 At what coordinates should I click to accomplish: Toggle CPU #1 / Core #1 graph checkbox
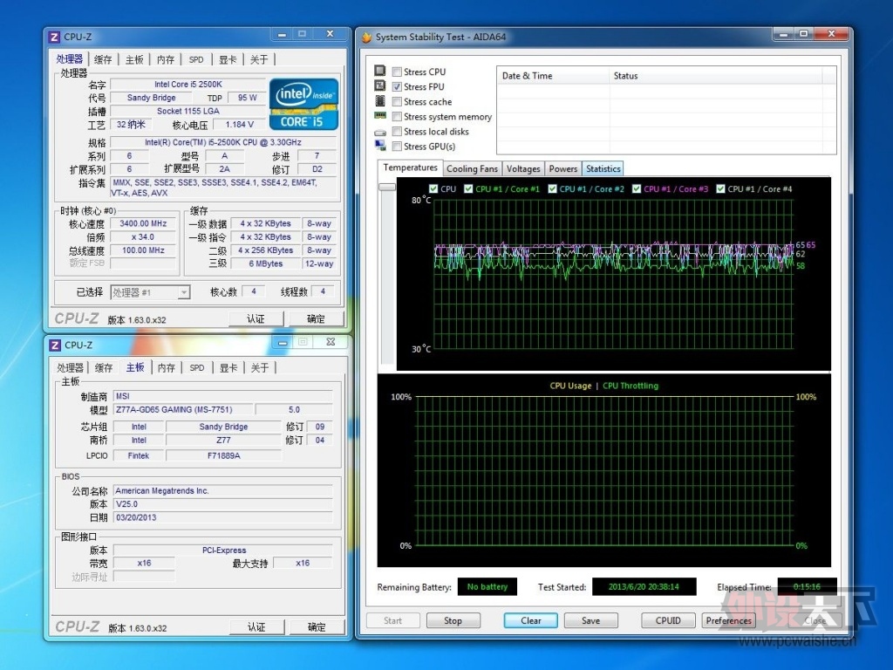tap(468, 188)
